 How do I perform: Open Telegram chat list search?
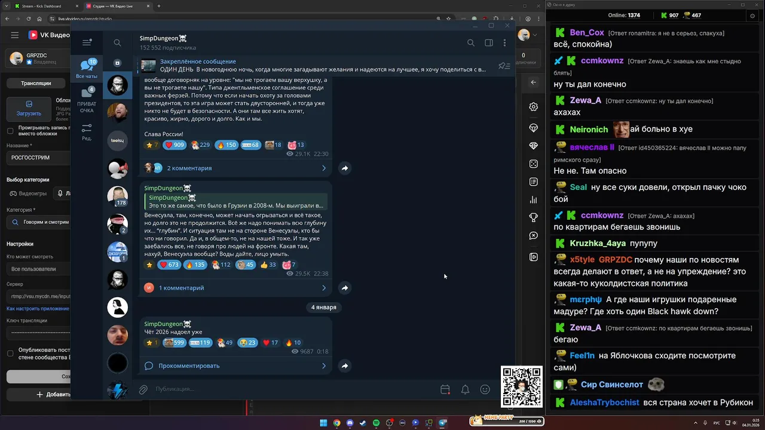point(117,42)
